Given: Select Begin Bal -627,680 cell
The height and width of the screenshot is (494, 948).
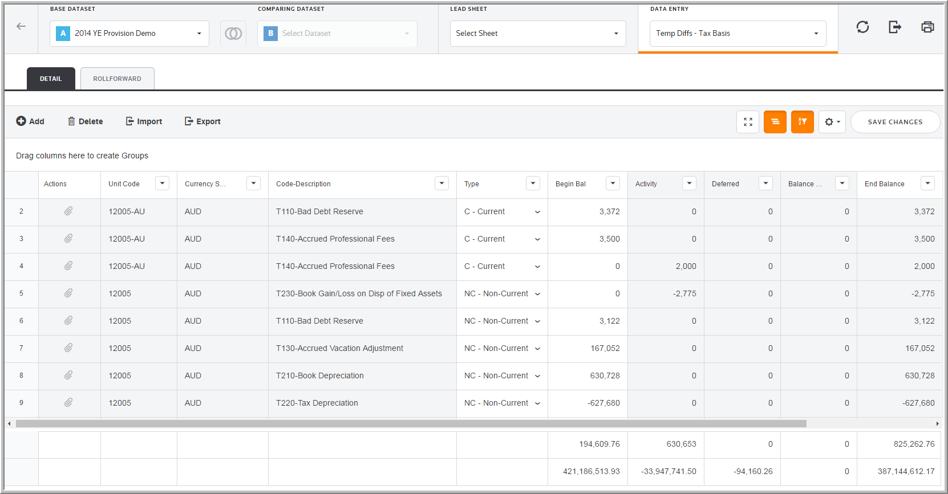Looking at the screenshot, I should (x=588, y=403).
